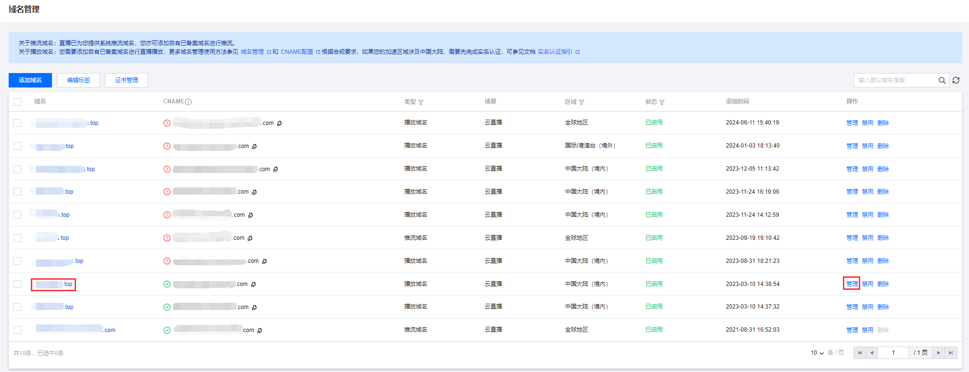
Task: Go to the next page
Action: click(939, 353)
